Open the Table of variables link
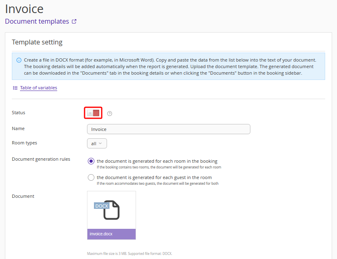This screenshot has height=259, width=337. [38, 88]
